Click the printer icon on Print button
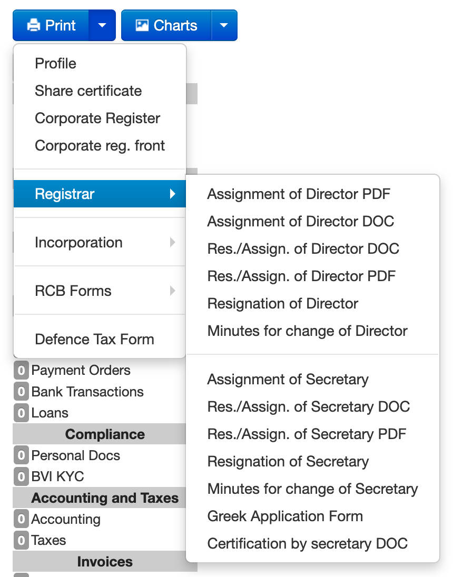 point(34,25)
